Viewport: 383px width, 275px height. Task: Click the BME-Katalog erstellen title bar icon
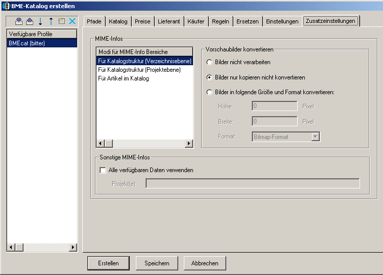tap(7, 6)
